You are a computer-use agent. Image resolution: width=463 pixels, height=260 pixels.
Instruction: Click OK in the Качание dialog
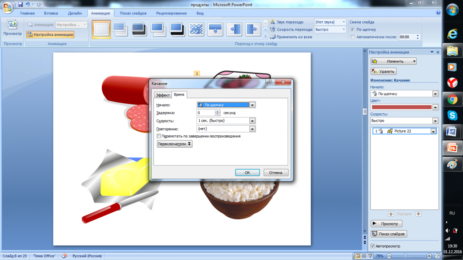click(x=247, y=173)
